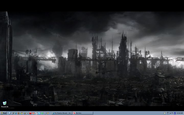Image resolution: width=184 pixels, height=115 pixels.
Task: Click the Bluetooth tray icon
Action: tap(175, 113)
